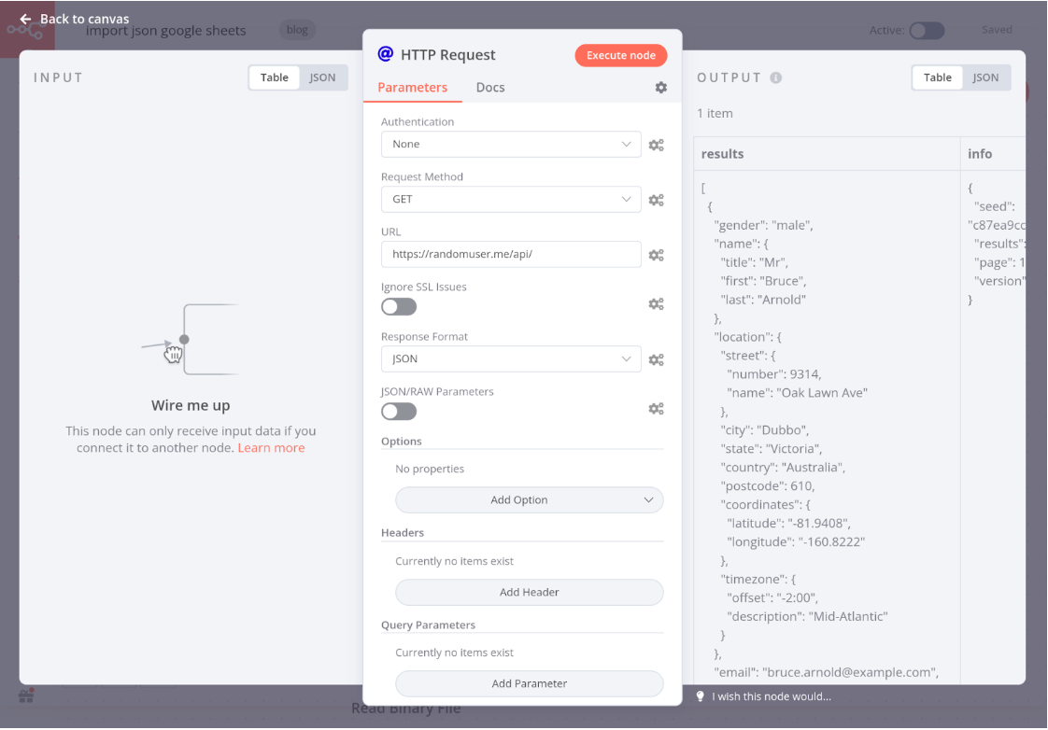
Task: Click the lightbulb in the feedback bar
Action: [x=701, y=696]
